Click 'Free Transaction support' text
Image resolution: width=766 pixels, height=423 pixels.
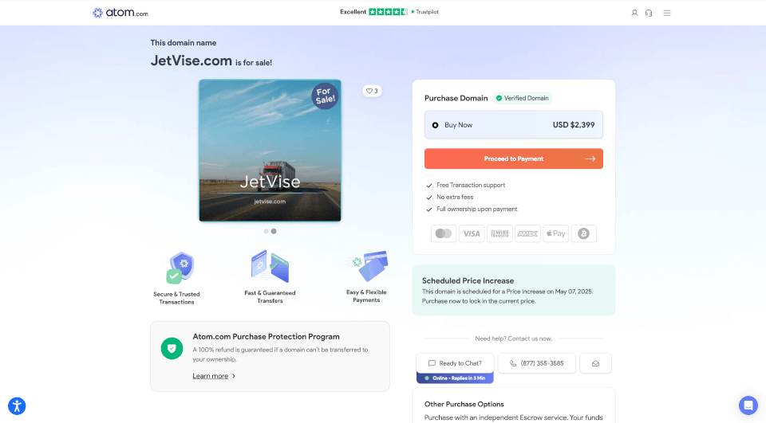471,185
